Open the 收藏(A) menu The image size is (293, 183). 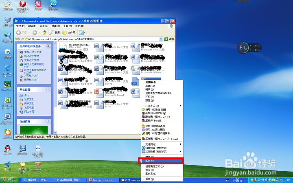(56, 26)
